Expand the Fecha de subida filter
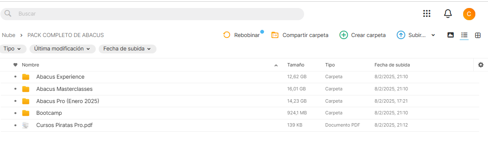This screenshot has width=488, height=156. coord(127,49)
